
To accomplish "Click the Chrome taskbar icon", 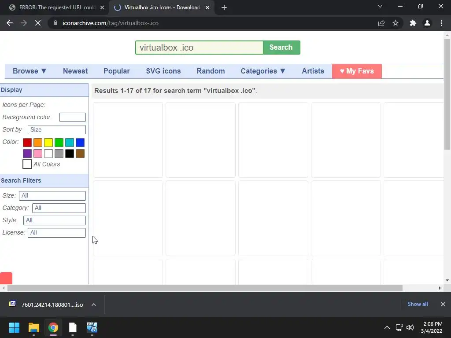I will pos(53,327).
